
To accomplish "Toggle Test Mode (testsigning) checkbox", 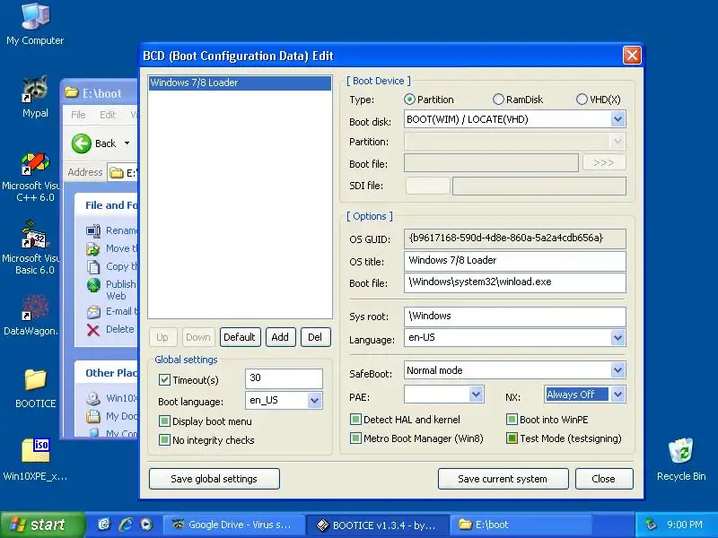I will click(x=512, y=438).
